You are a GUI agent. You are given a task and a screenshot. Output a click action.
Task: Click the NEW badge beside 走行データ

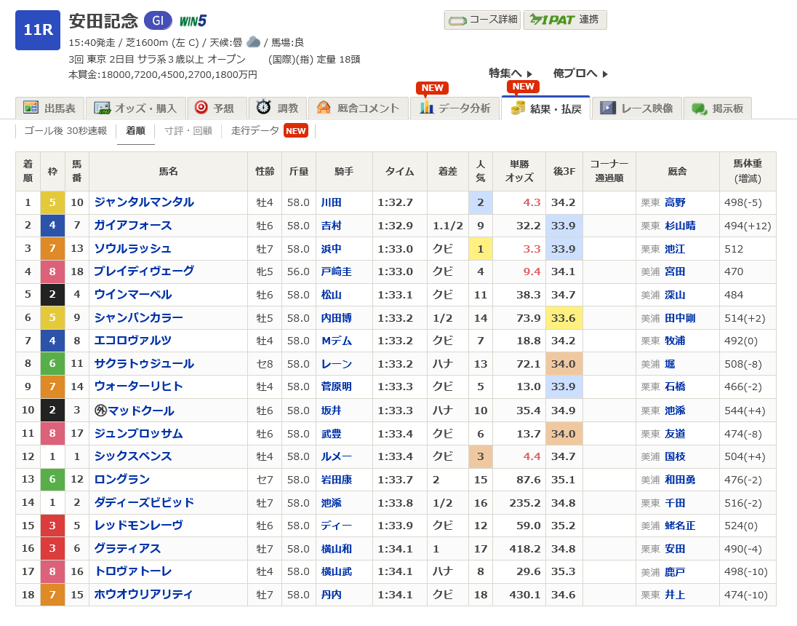point(296,131)
